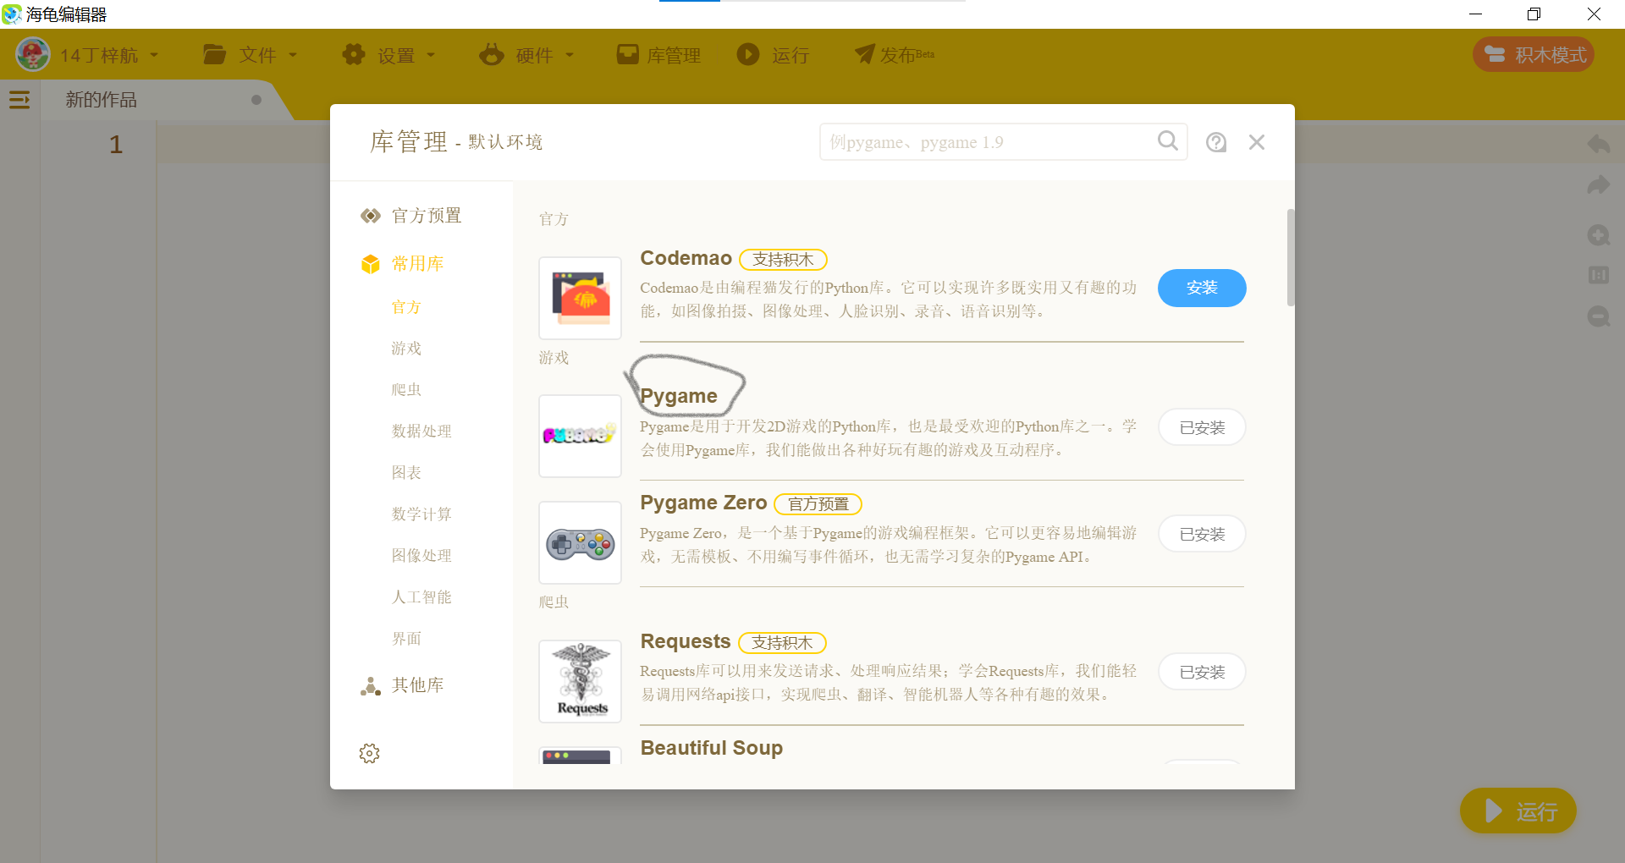Click the search magnifier icon
The image size is (1625, 863).
pyautogui.click(x=1168, y=141)
